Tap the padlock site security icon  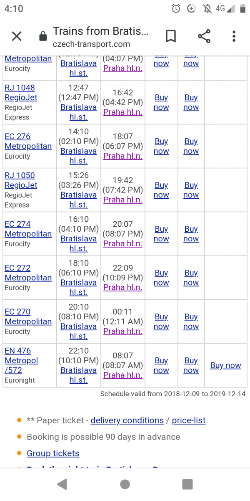(43, 37)
